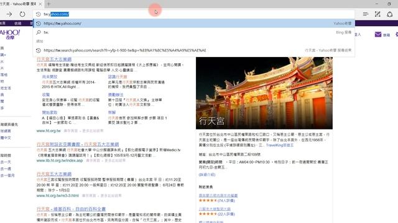Choose https://tw.yahoo.com/ suggestion
Image resolution: width=398 pixels, height=223 pixels.
tap(194, 24)
